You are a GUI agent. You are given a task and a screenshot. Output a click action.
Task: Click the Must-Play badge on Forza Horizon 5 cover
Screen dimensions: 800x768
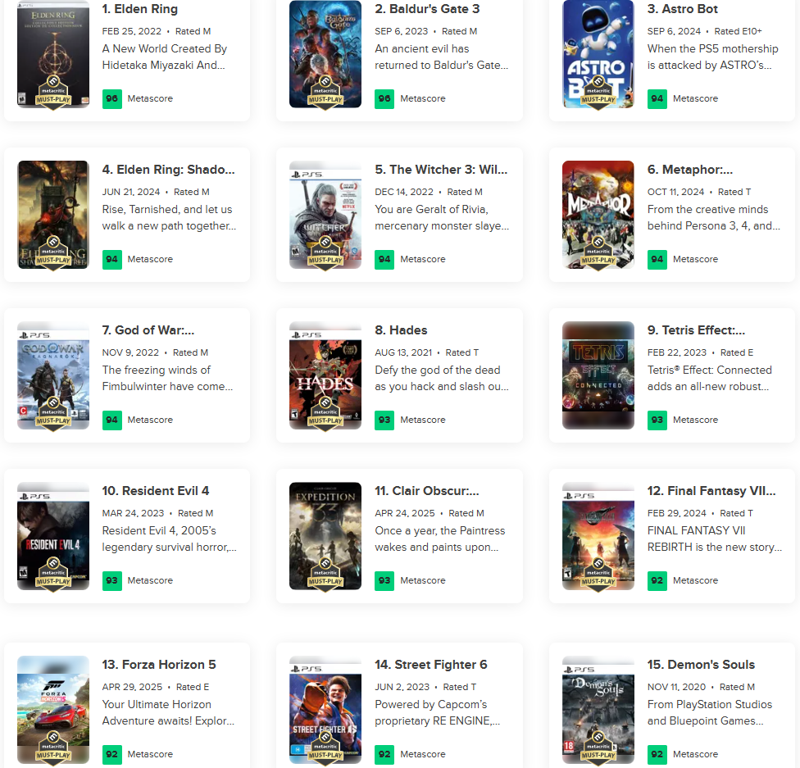point(53,748)
